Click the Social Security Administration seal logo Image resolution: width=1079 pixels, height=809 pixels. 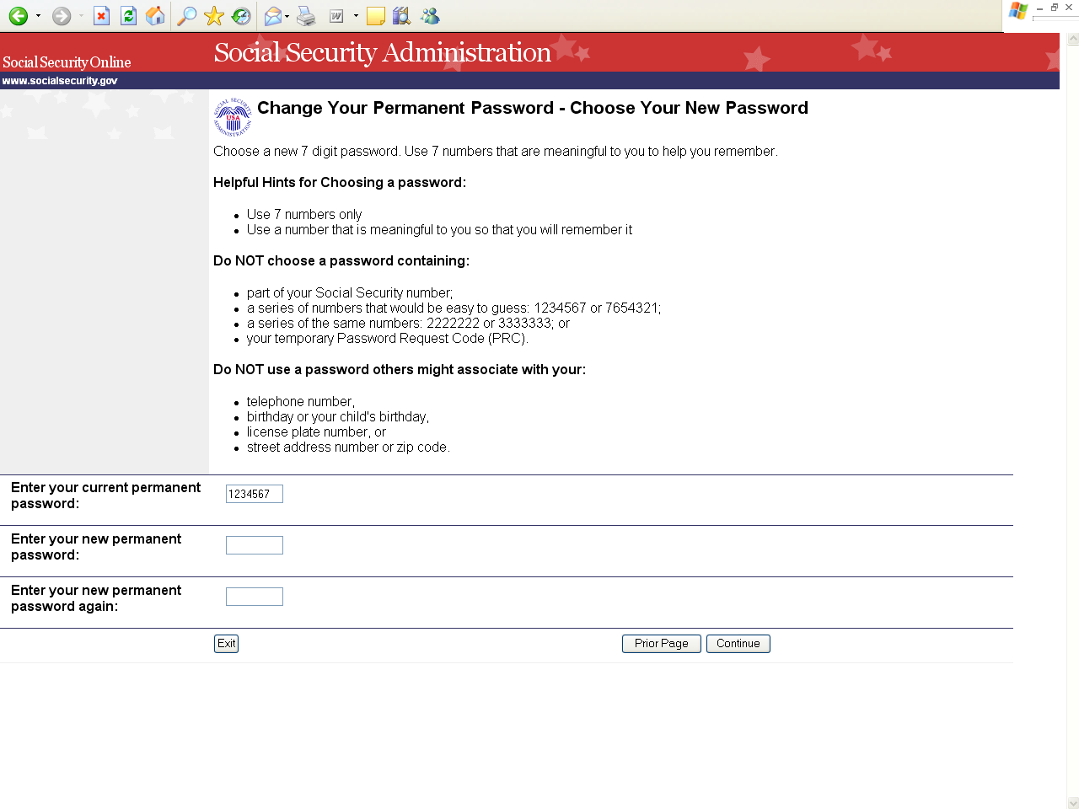point(233,117)
